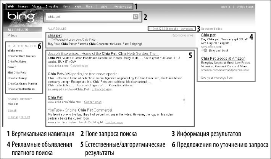The height and width of the screenshot is (159, 271).
Task: Click 1-10 of 279,000 results text
Action: click(163, 29)
